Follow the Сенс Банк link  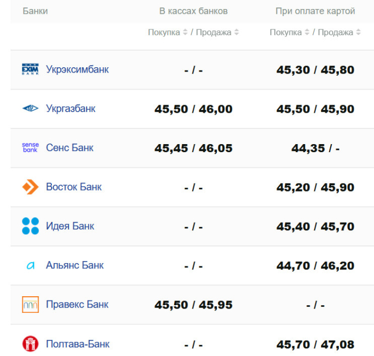coord(69,147)
